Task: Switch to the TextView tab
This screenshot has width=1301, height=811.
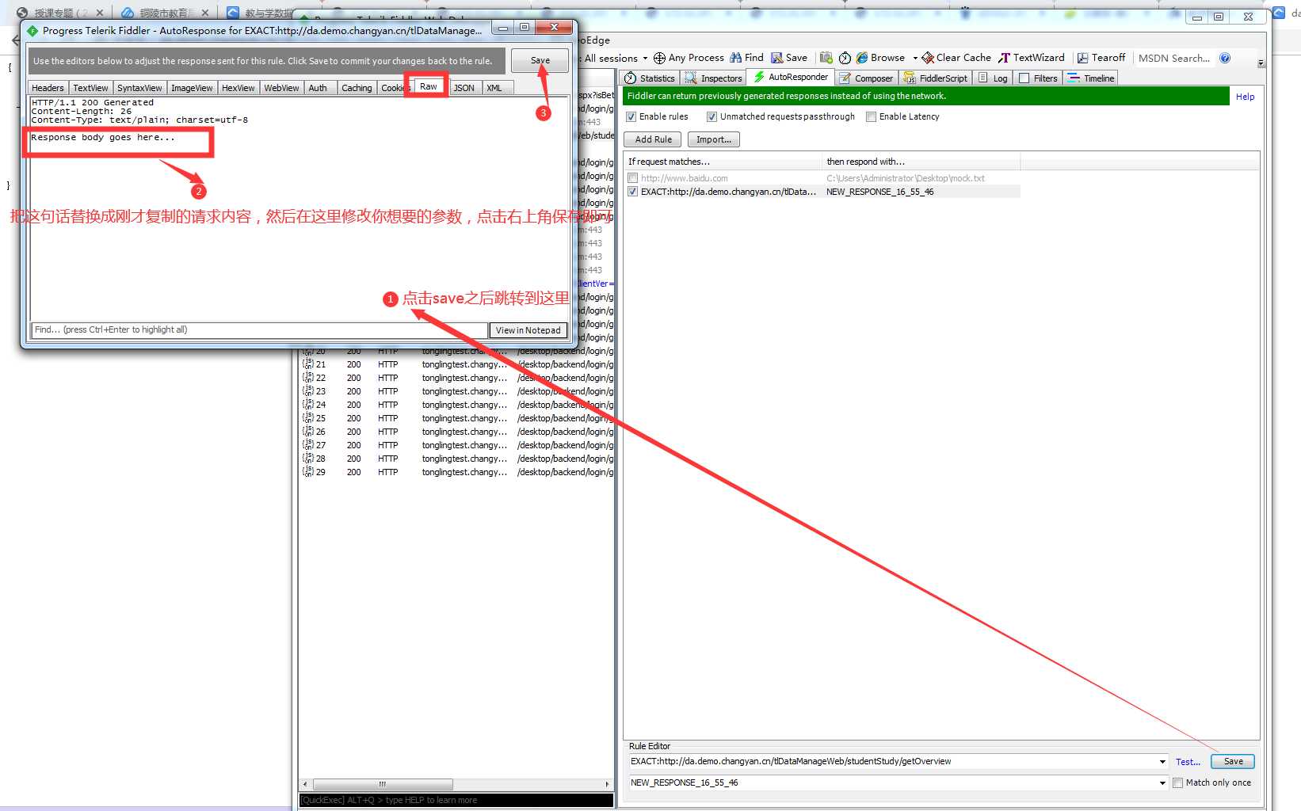Action: tap(90, 88)
